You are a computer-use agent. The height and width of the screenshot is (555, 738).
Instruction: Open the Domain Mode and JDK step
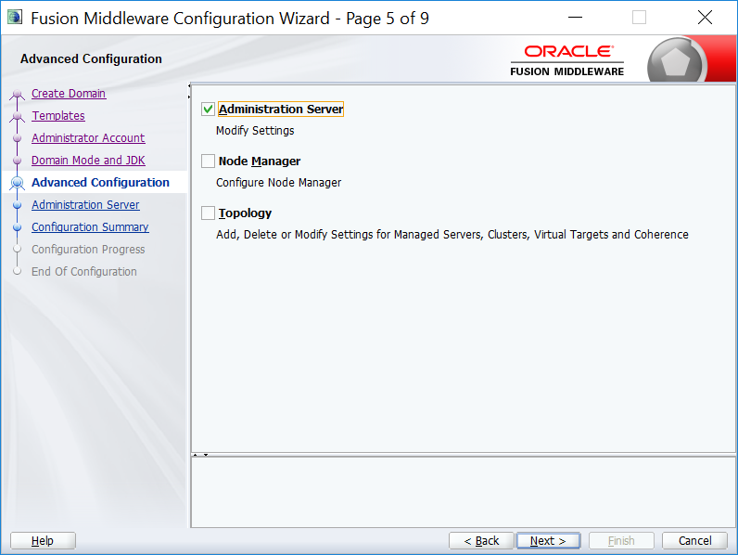[88, 161]
